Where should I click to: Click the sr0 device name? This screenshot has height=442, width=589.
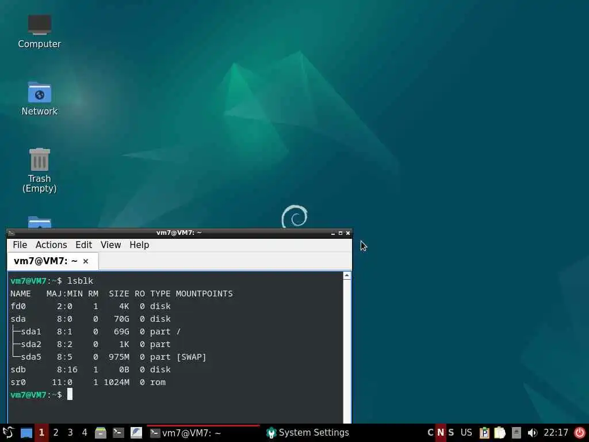click(x=18, y=382)
